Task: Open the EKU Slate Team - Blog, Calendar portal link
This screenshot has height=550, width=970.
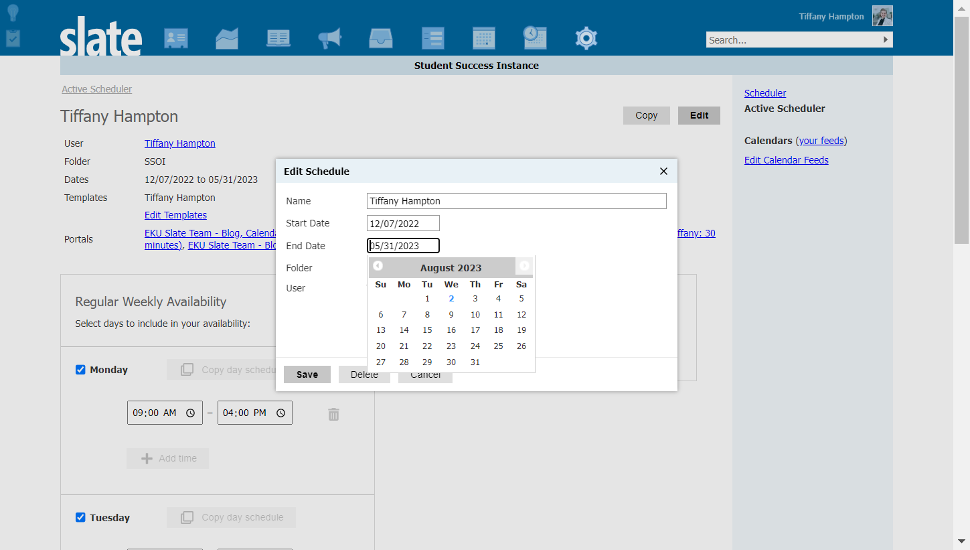Action: 210,233
